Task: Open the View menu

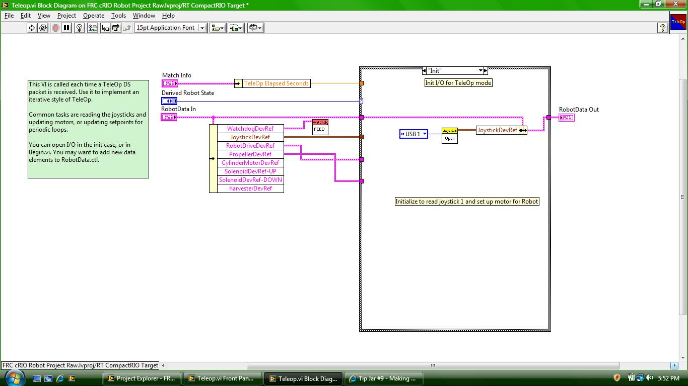Action: coord(44,16)
